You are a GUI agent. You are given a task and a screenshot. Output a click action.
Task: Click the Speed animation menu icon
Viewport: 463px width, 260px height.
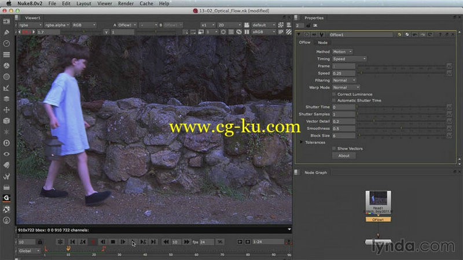coord(449,73)
